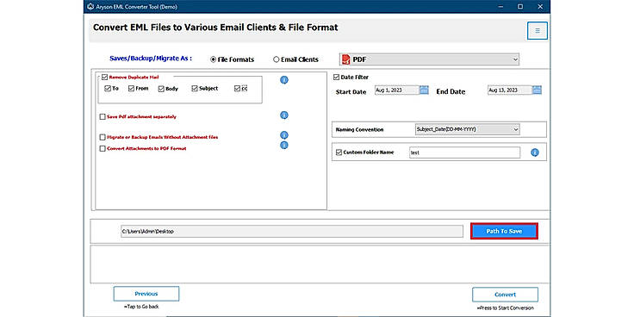Open the hamburger menu button
This screenshot has width=634, height=317.
coord(538,31)
